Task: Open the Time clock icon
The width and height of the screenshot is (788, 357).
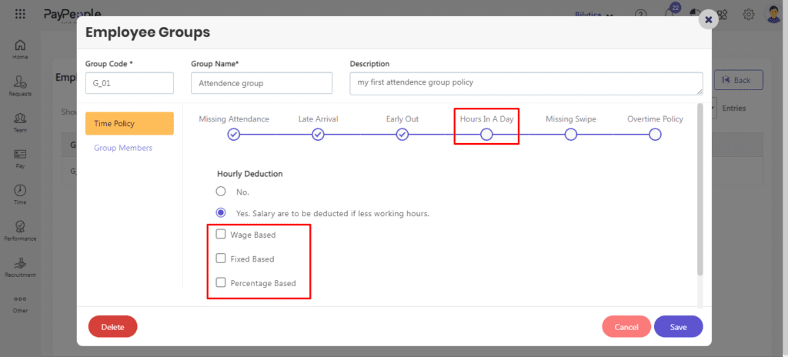Action: point(20,191)
